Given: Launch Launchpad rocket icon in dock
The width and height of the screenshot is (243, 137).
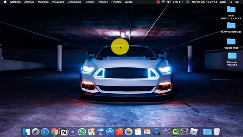Looking at the screenshot, I should pyautogui.click(x=35, y=132).
